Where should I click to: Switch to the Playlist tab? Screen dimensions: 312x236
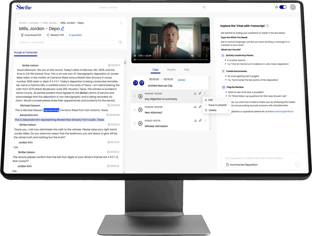coord(171,70)
